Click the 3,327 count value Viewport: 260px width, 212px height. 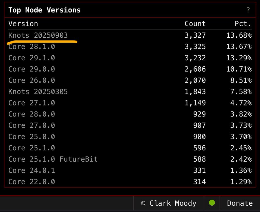coord(195,35)
